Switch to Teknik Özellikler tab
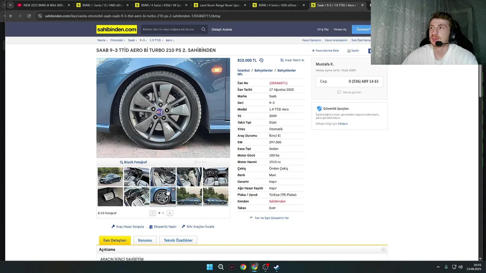 pos(178,240)
